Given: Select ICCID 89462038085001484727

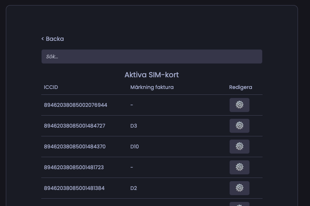Looking at the screenshot, I should [74, 126].
